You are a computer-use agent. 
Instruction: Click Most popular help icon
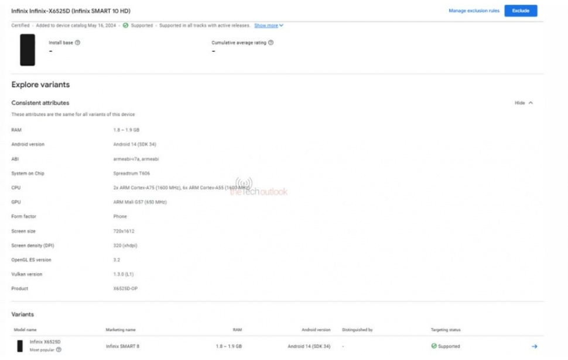[x=59, y=350]
